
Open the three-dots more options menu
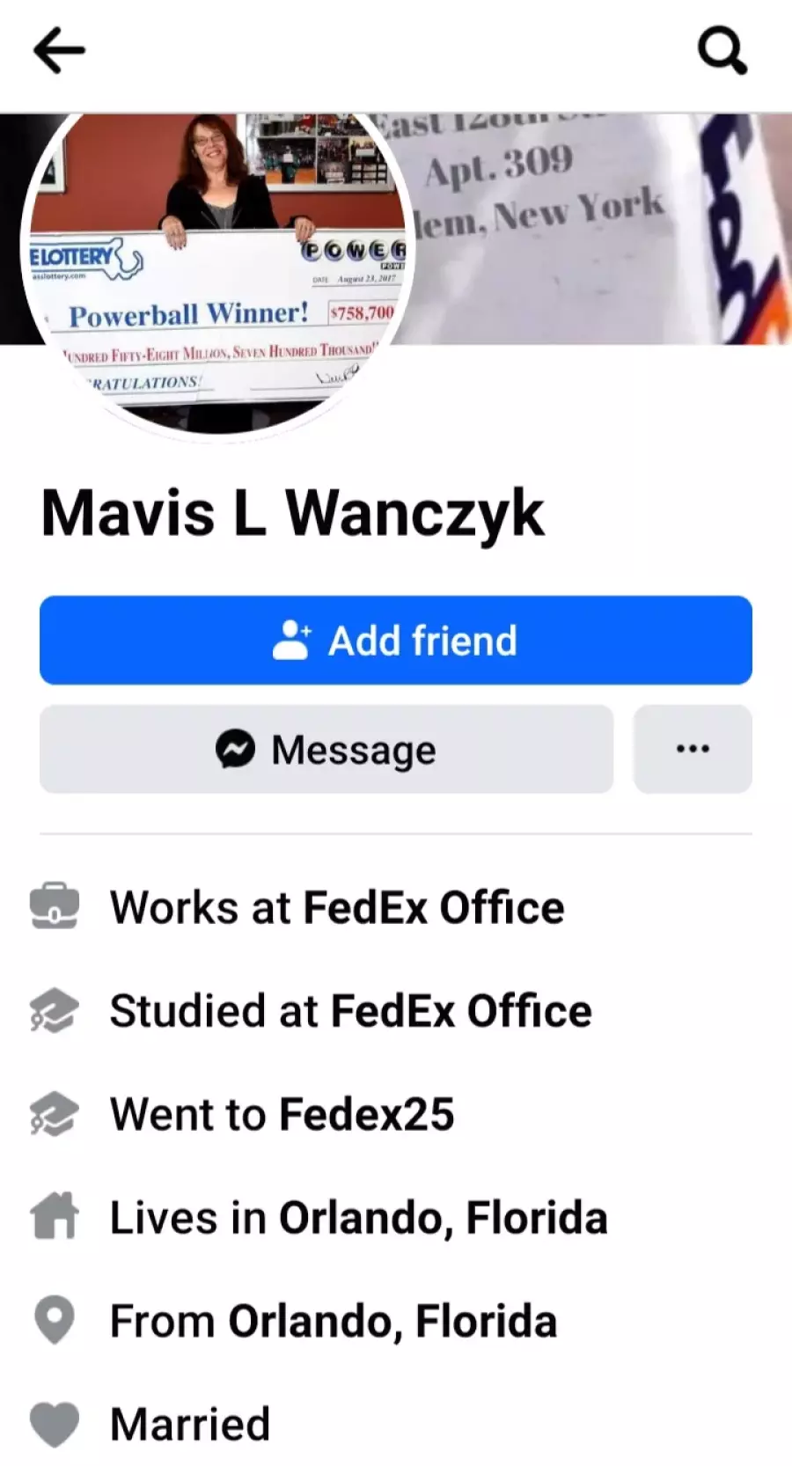click(x=693, y=750)
